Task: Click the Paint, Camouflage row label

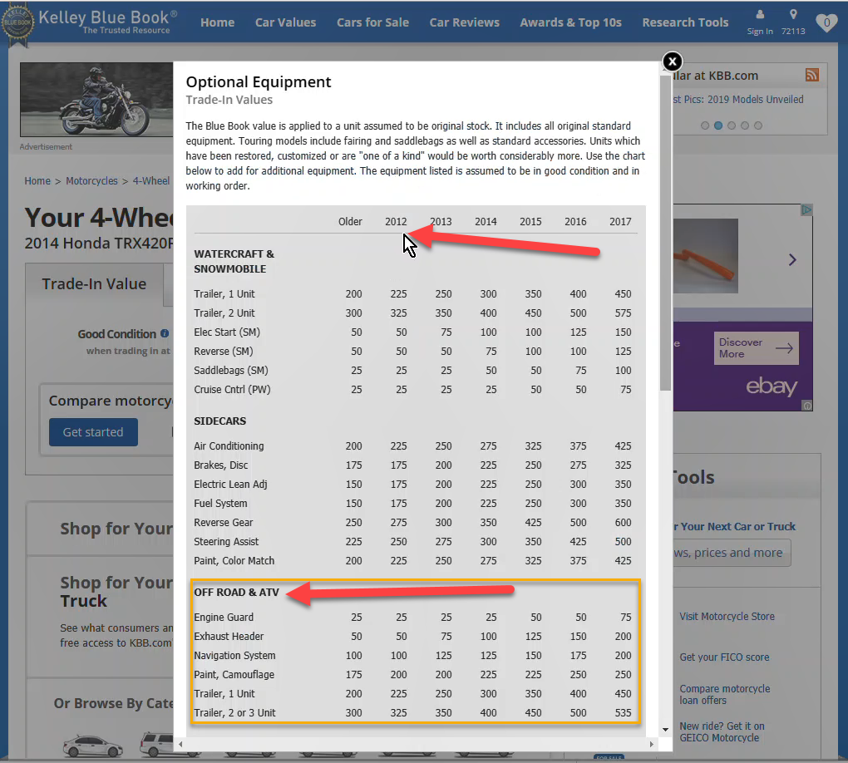Action: (x=234, y=675)
